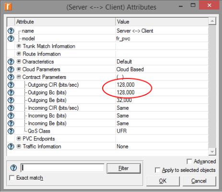Open help for Outgoing CIR (bits/sec)
222x192 pixels.
(11, 85)
